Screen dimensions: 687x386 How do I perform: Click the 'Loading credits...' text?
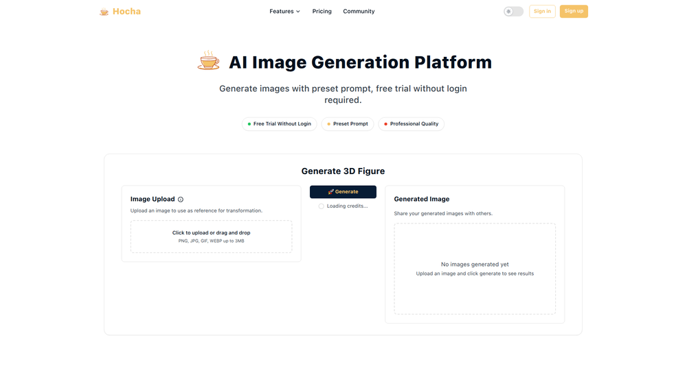347,206
